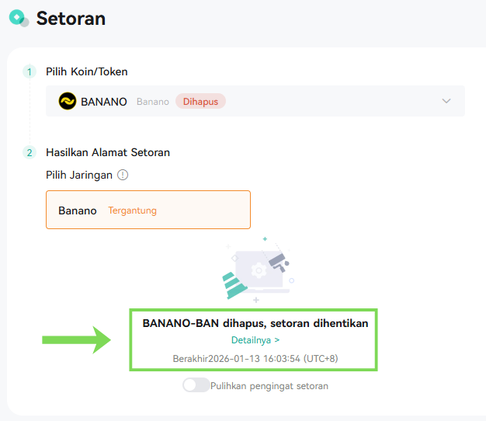Expand the coin selector chevron
The image size is (486, 421).
coord(446,101)
